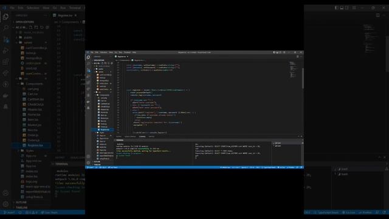This screenshot has width=389, height=219.
Task: Toggle secondary side bar in background window
Action: 347,8
